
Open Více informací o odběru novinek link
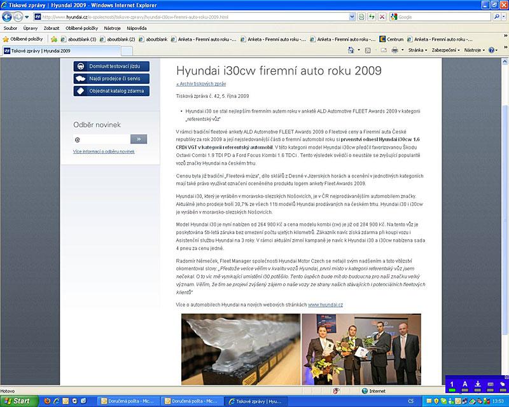(104, 151)
